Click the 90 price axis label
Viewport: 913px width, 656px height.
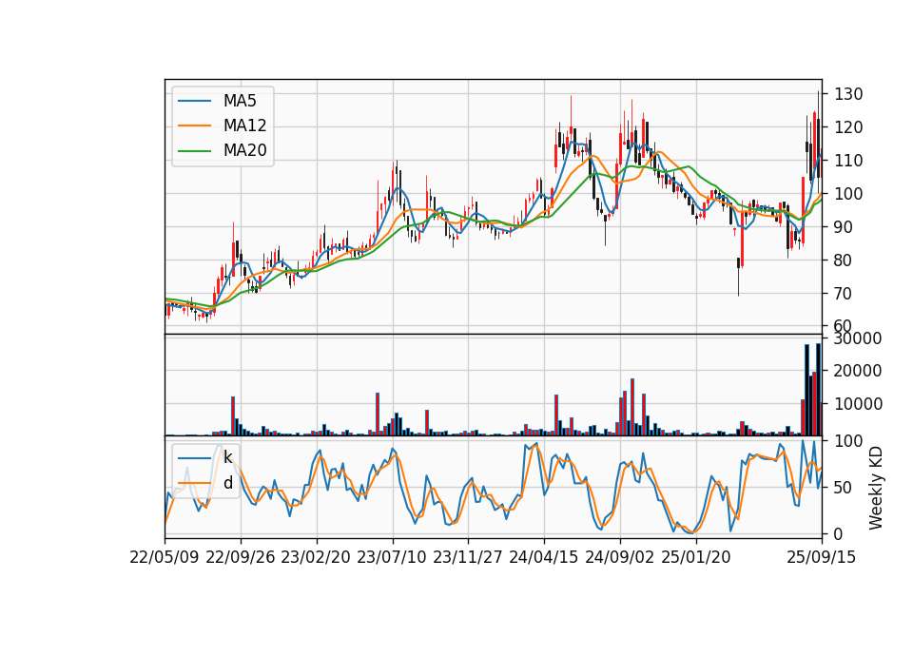coord(844,227)
